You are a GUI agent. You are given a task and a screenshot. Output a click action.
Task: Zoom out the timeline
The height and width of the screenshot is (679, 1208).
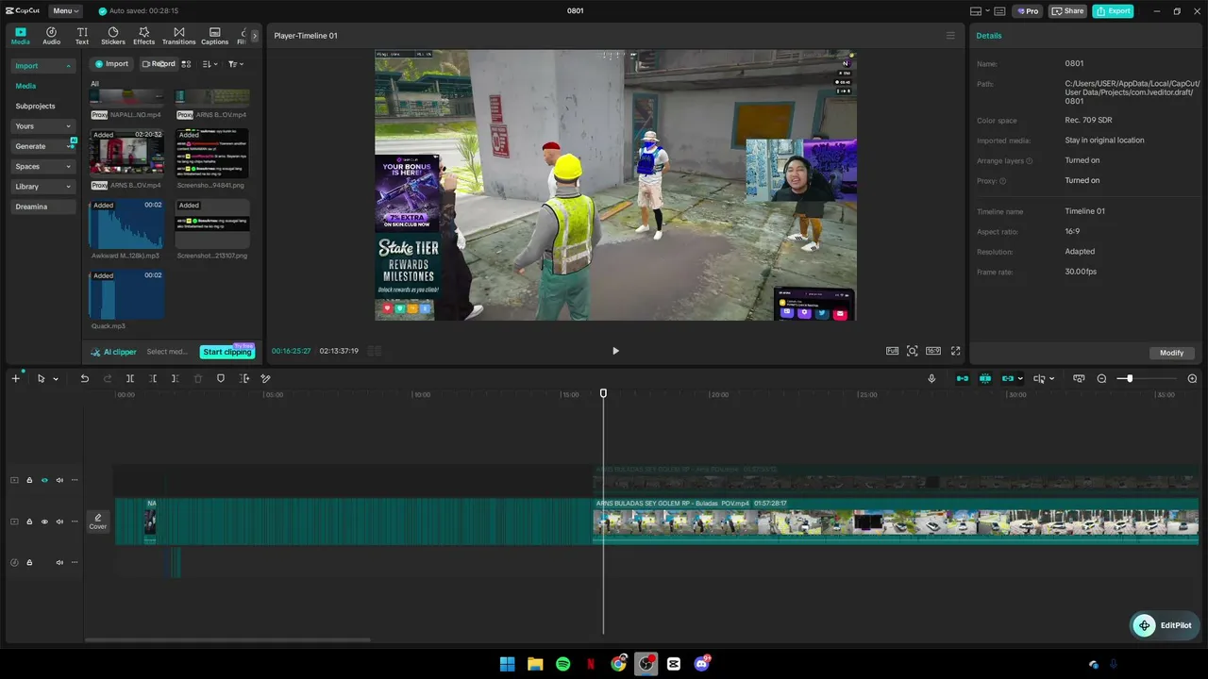(x=1101, y=378)
